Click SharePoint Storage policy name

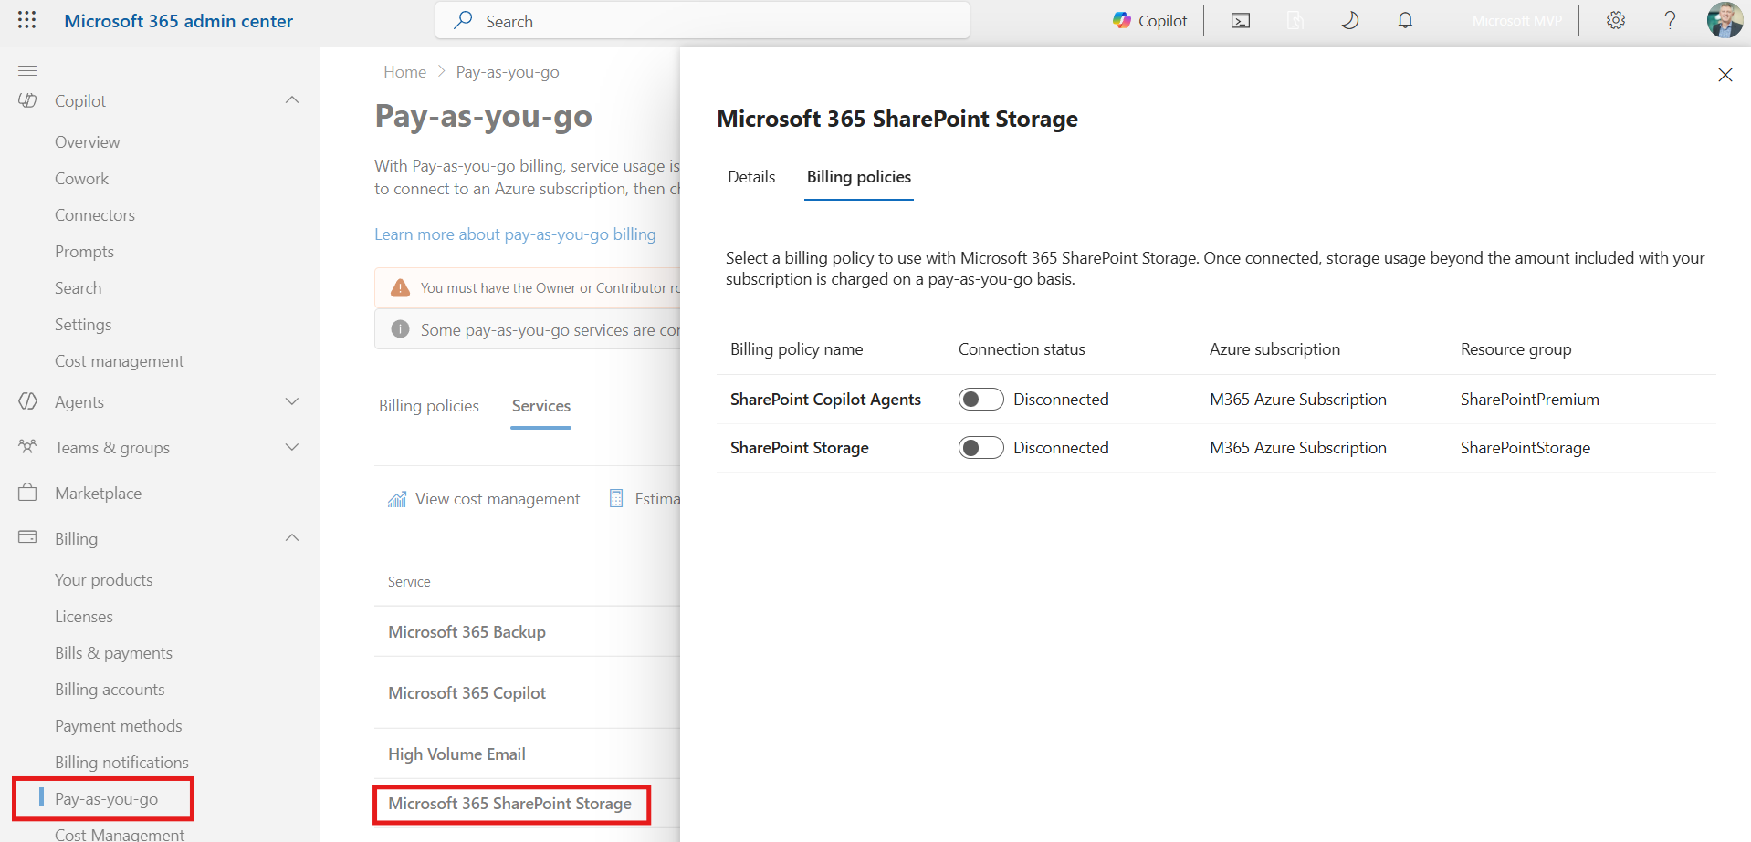[x=800, y=448]
